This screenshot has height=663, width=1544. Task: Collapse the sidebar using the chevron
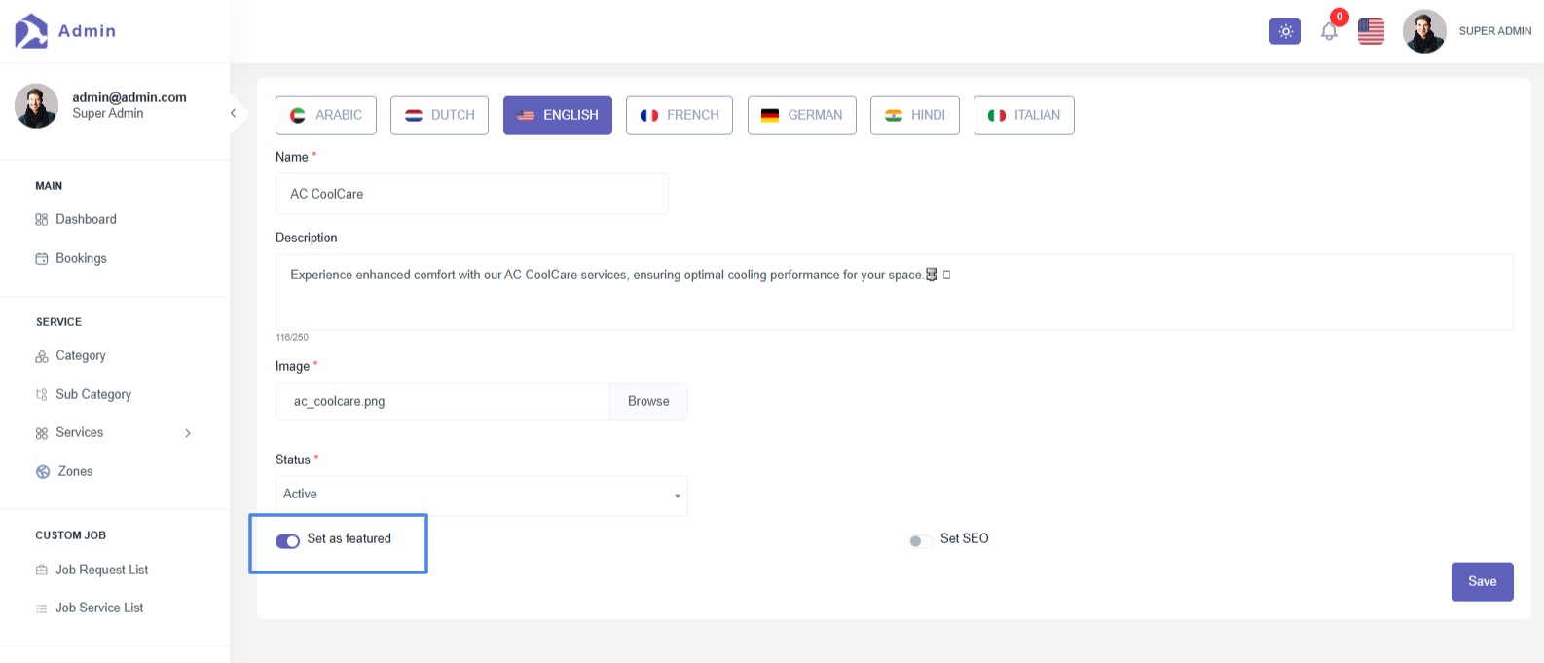click(233, 114)
